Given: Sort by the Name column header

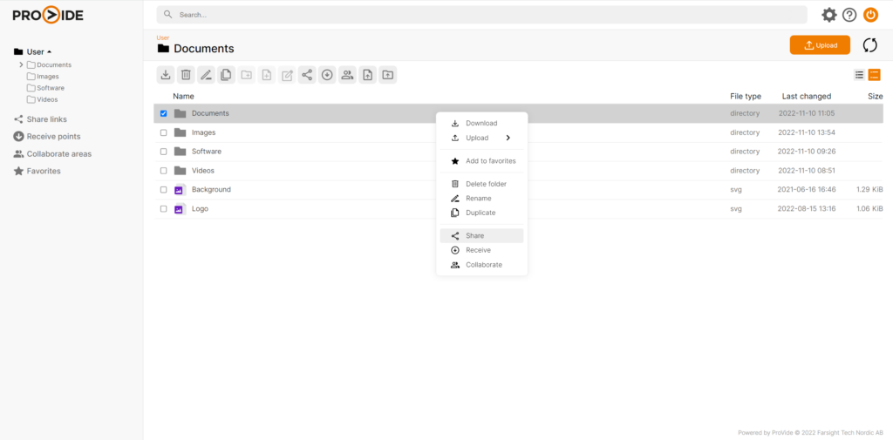Looking at the screenshot, I should point(183,96).
